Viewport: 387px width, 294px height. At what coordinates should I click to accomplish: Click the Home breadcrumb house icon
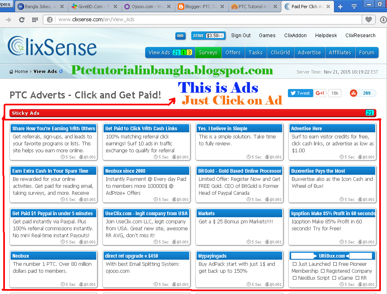11,71
